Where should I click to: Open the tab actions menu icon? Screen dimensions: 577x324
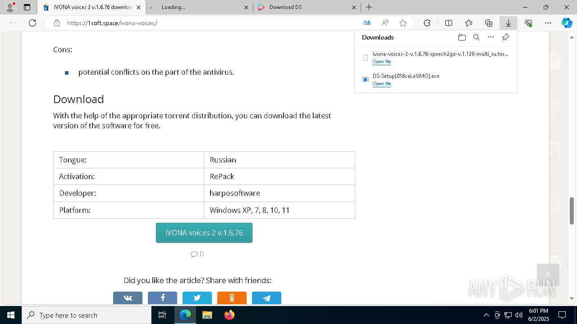27,7
